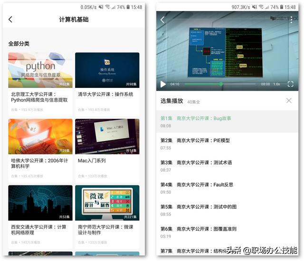The height and width of the screenshot is (261, 304).
Task: Tap the title 南宁师范大学公开课：微课设计与制作
Action: 105,230
